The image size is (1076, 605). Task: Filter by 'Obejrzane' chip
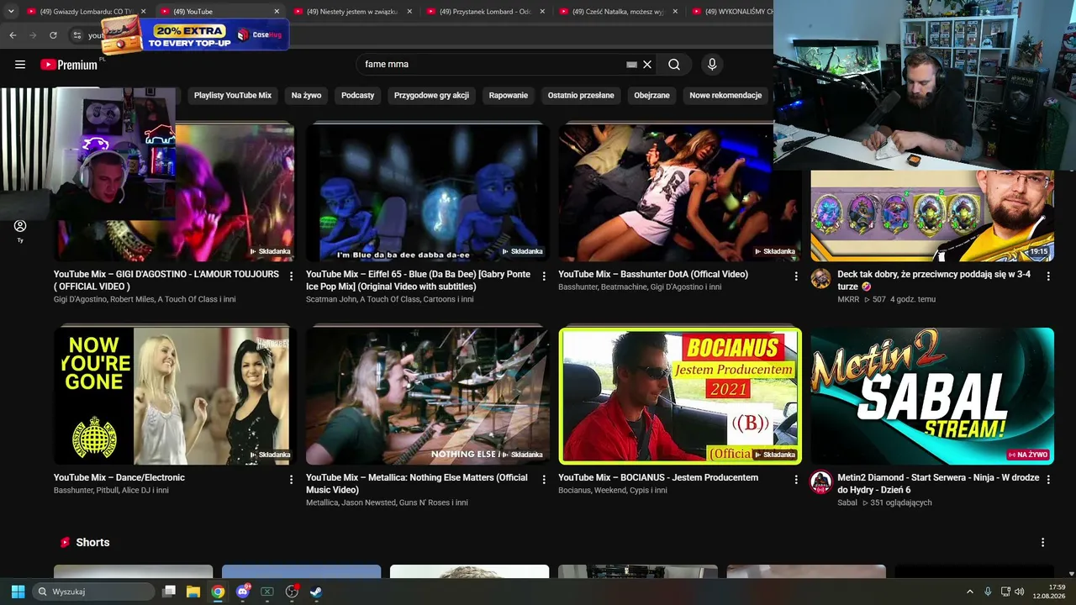click(x=651, y=96)
